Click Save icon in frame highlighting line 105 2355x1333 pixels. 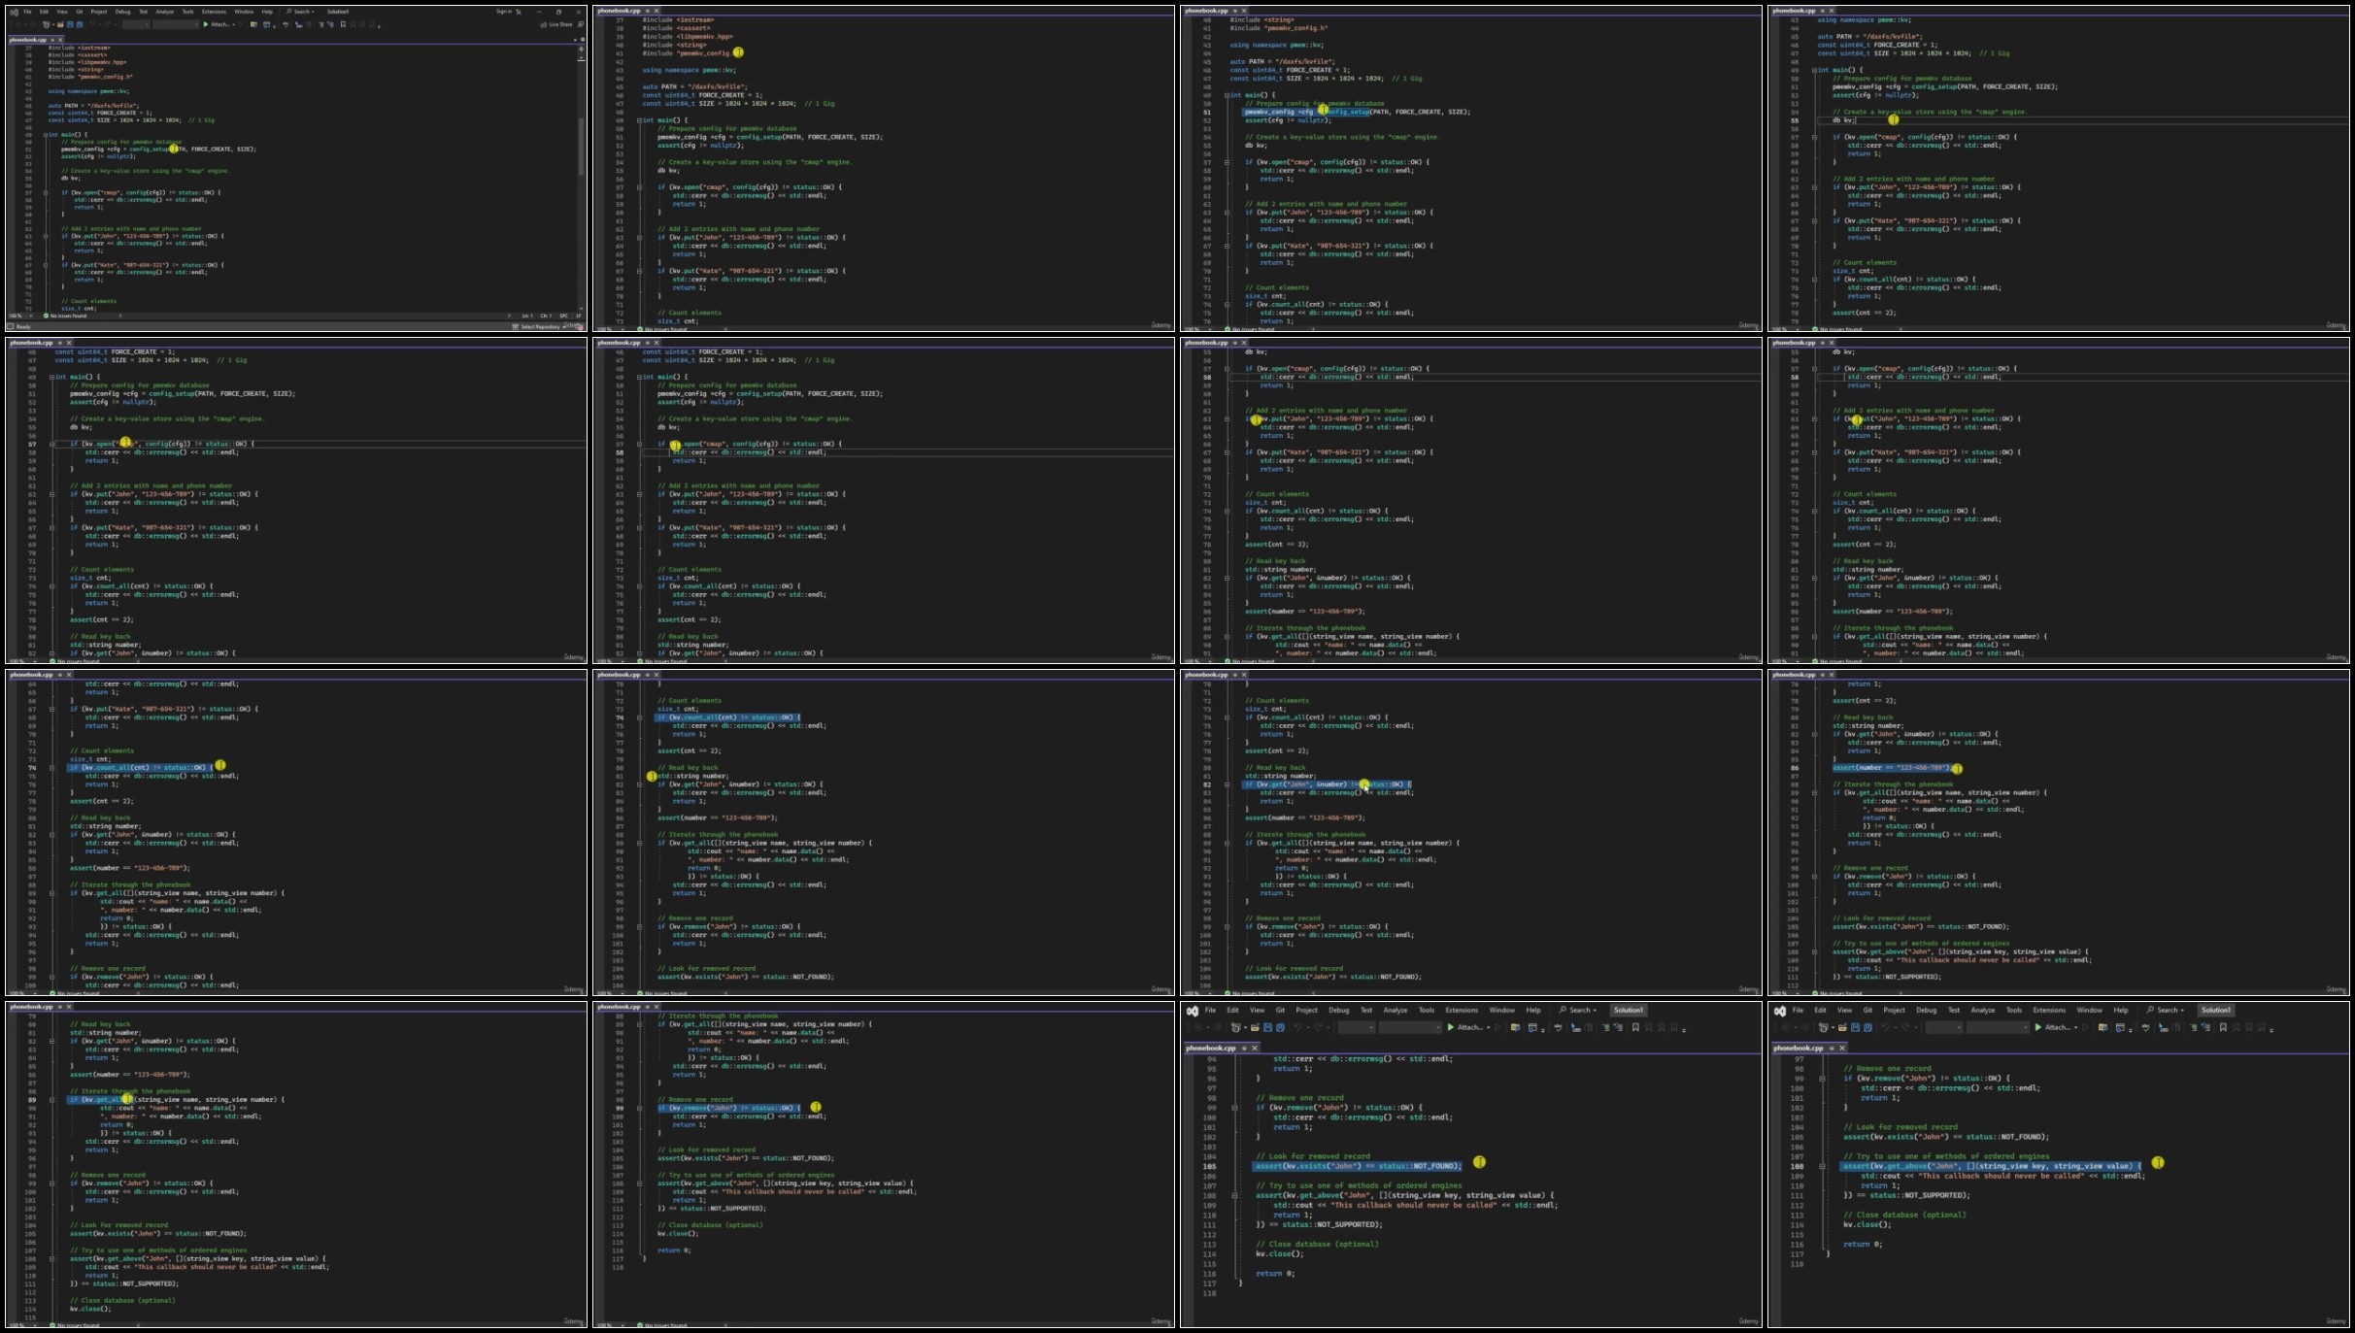[x=1267, y=1027]
